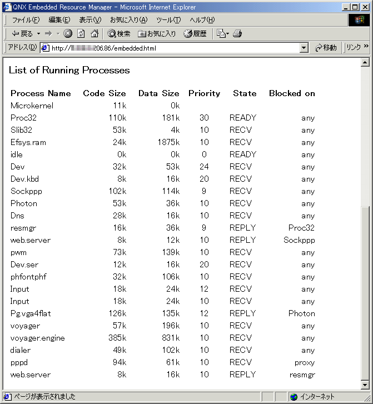This screenshot has width=373, height=404.
Task: Click the IE icon in the title bar
Action: (x=7, y=7)
